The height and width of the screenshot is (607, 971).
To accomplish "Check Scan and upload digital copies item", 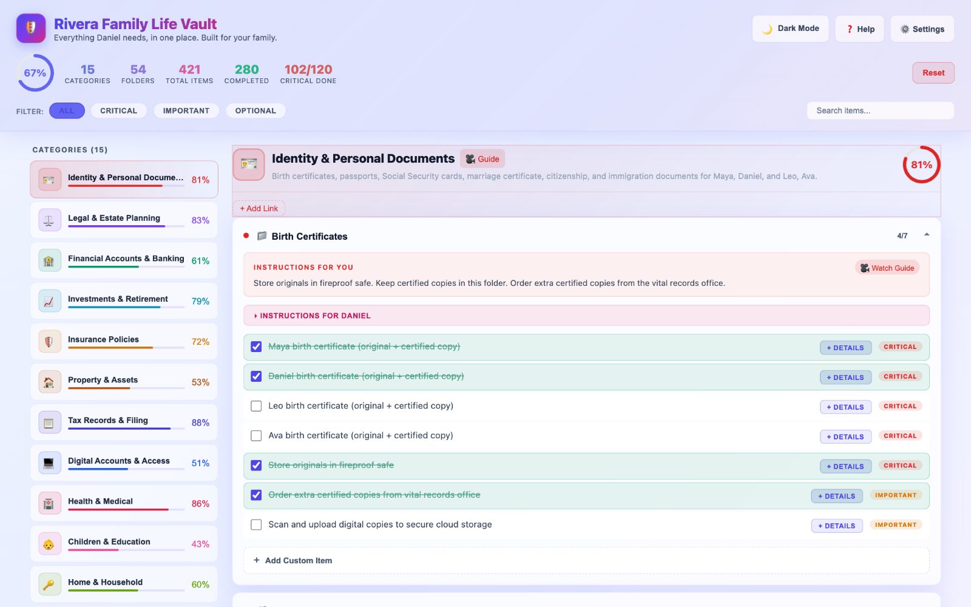I will coord(256,524).
